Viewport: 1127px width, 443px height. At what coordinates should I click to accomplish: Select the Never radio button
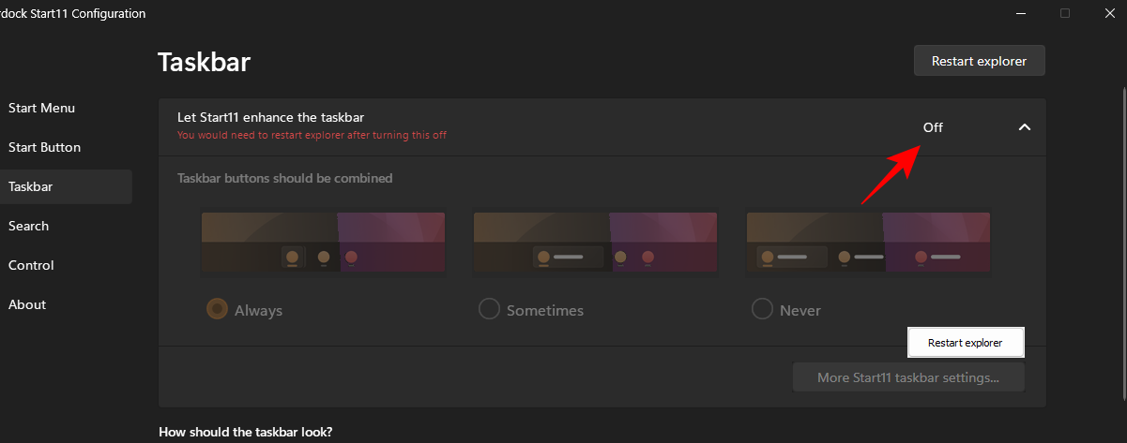click(762, 309)
